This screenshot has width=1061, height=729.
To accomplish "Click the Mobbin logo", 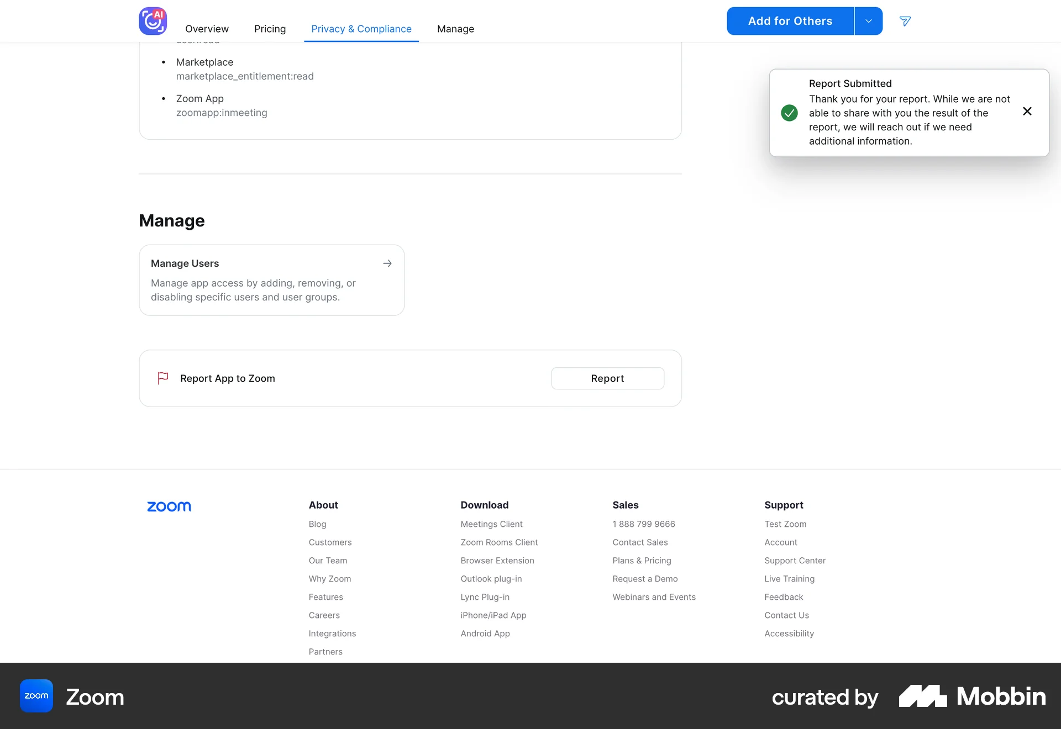I will click(x=971, y=696).
